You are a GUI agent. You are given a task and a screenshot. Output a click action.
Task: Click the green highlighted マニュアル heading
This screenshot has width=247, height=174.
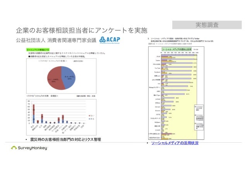tap(38, 50)
